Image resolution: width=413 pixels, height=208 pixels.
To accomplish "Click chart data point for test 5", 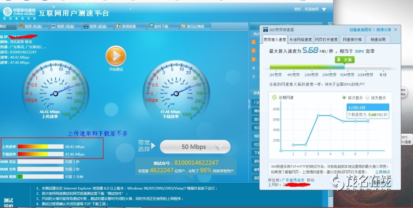I will [343, 122].
